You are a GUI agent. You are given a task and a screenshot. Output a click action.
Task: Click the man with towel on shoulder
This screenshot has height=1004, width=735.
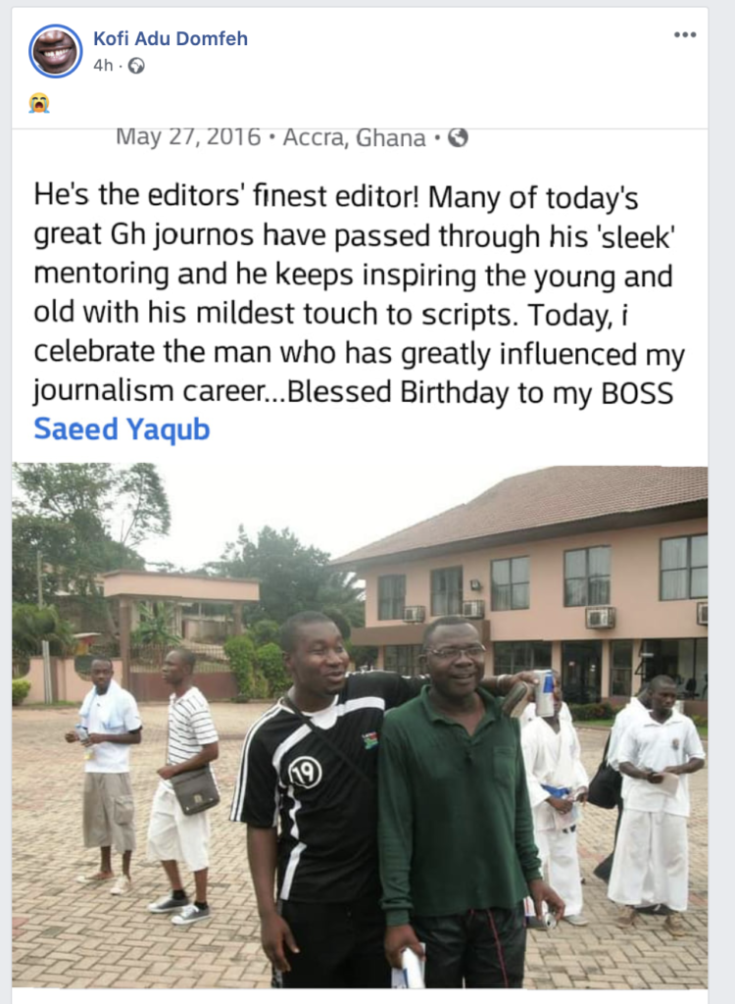(106, 775)
